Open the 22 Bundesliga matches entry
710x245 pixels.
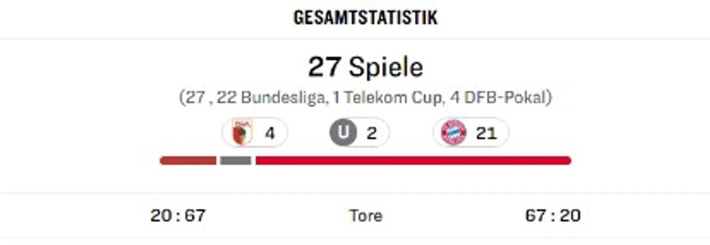tap(271, 98)
